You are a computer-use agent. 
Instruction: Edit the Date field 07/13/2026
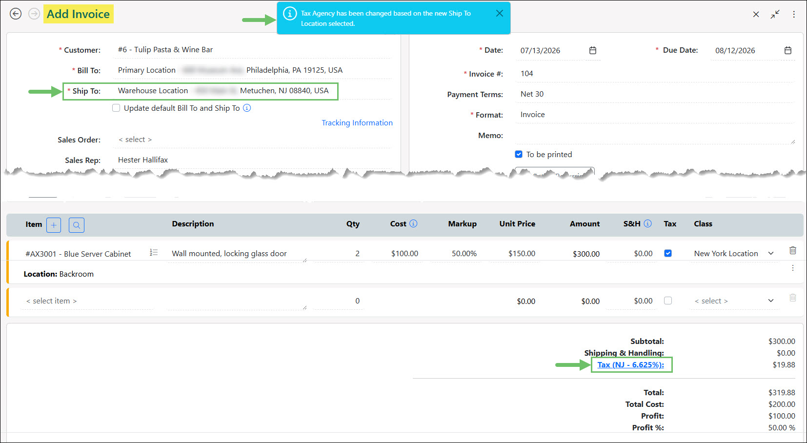point(551,51)
